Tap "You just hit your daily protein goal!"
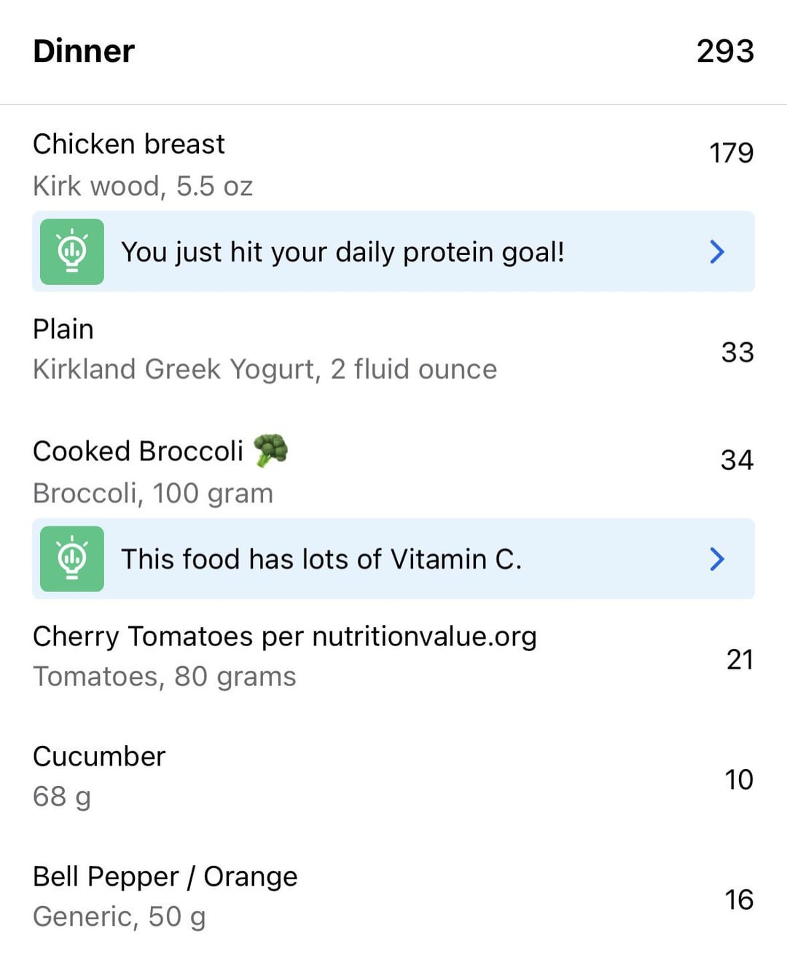This screenshot has width=787, height=976. point(342,253)
